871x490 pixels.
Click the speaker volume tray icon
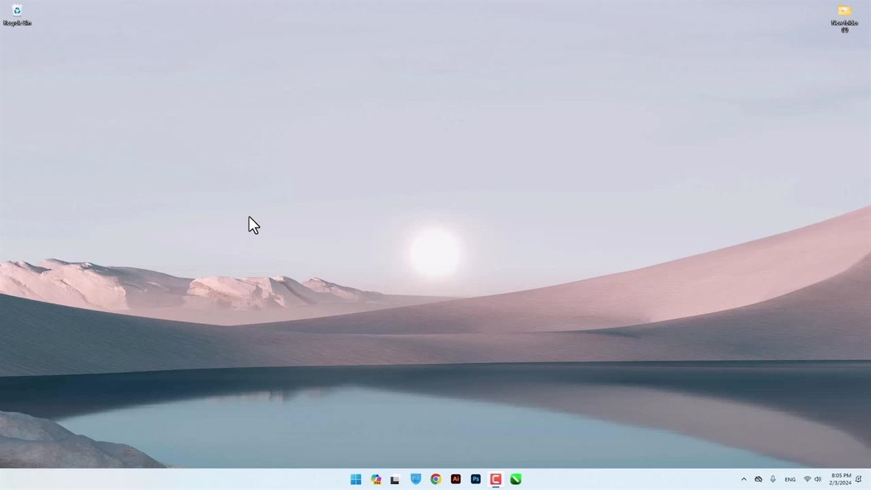[x=817, y=479]
